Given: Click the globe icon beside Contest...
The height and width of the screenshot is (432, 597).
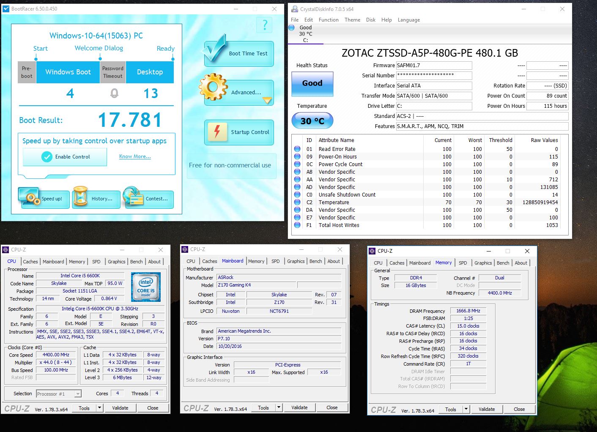Looking at the screenshot, I should 134,196.
